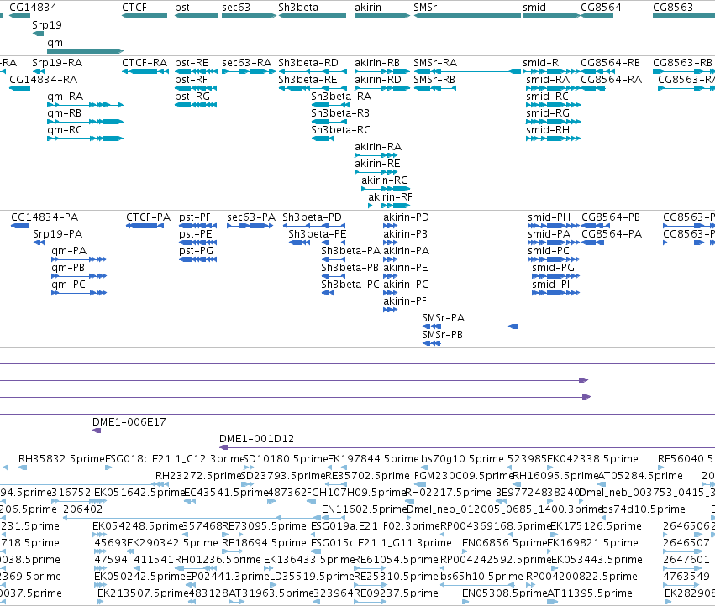Viewport: 715px width, 606px height.
Task: Select the CG14834-PA protein label
Action: click(x=45, y=217)
